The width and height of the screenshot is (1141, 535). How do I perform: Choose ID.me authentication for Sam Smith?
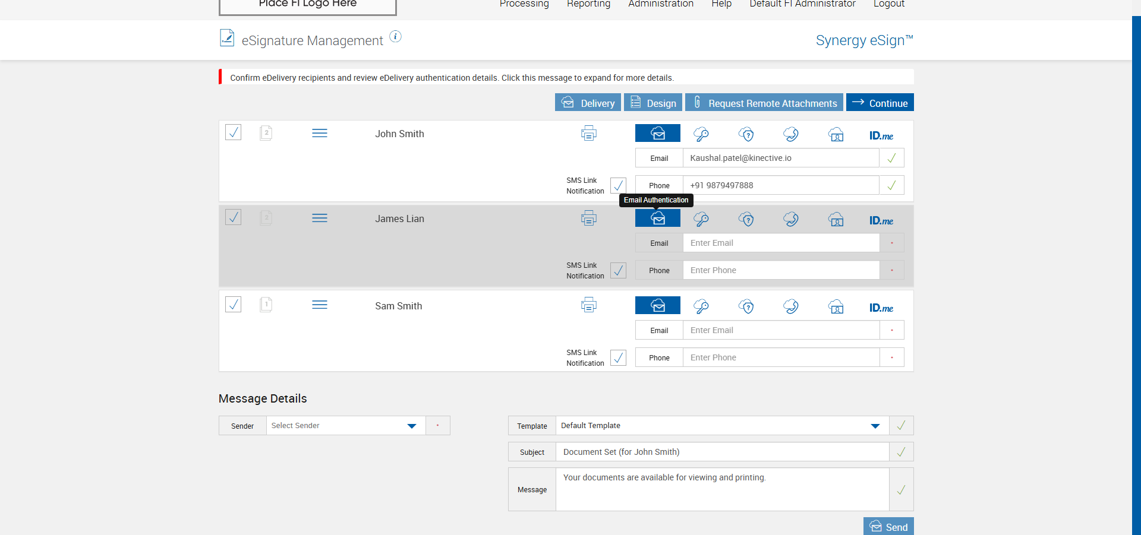[x=881, y=308]
